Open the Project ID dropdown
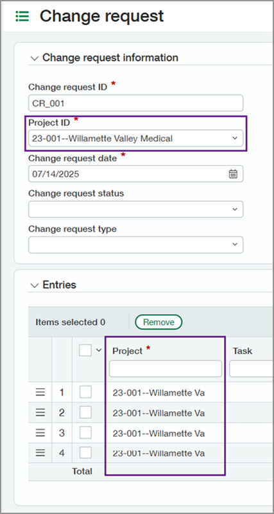The image size is (274, 514). 135,138
